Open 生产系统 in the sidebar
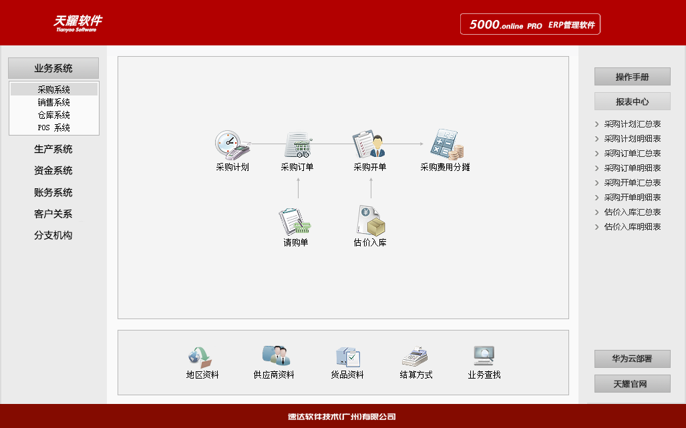 click(53, 149)
